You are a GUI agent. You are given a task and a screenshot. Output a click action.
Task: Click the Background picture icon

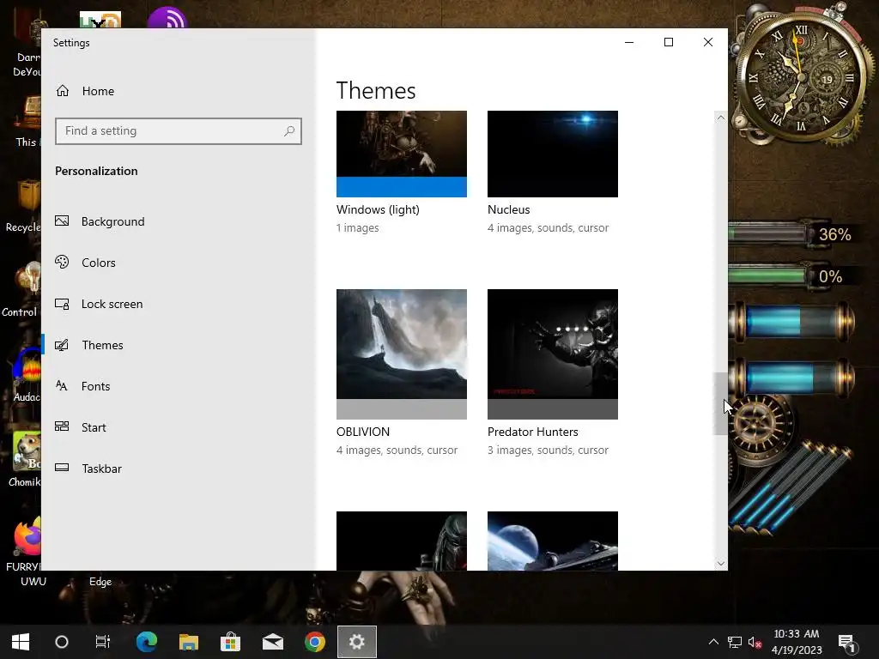[62, 221]
